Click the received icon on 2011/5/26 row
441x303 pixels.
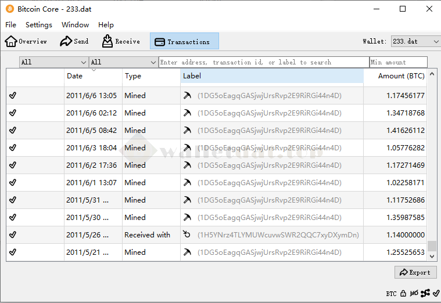click(187, 235)
